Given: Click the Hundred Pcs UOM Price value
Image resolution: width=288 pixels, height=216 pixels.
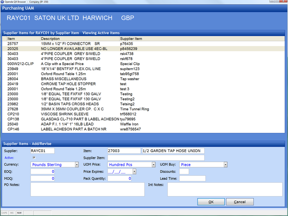Looking at the screenshot, I should tap(121, 165).
